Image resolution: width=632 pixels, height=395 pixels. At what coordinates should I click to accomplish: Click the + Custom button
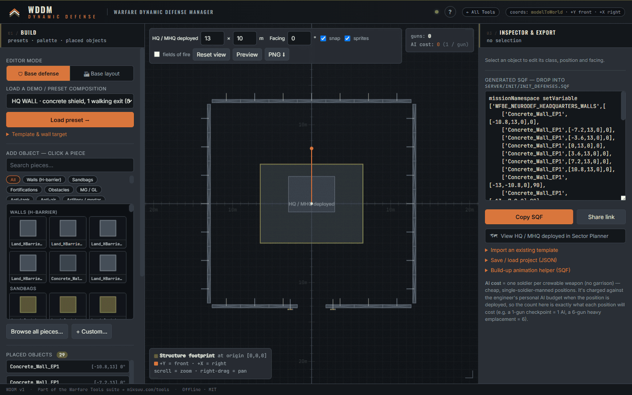pos(92,331)
